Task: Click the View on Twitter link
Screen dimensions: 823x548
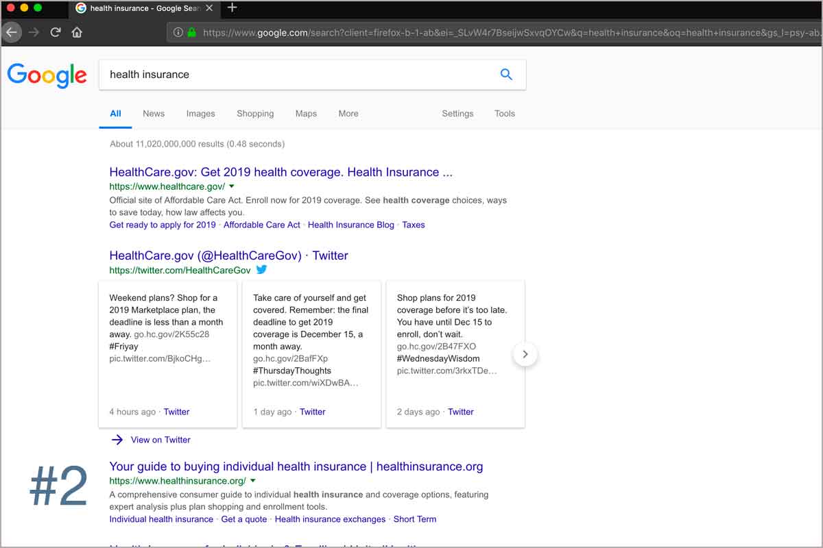Action: click(x=160, y=440)
